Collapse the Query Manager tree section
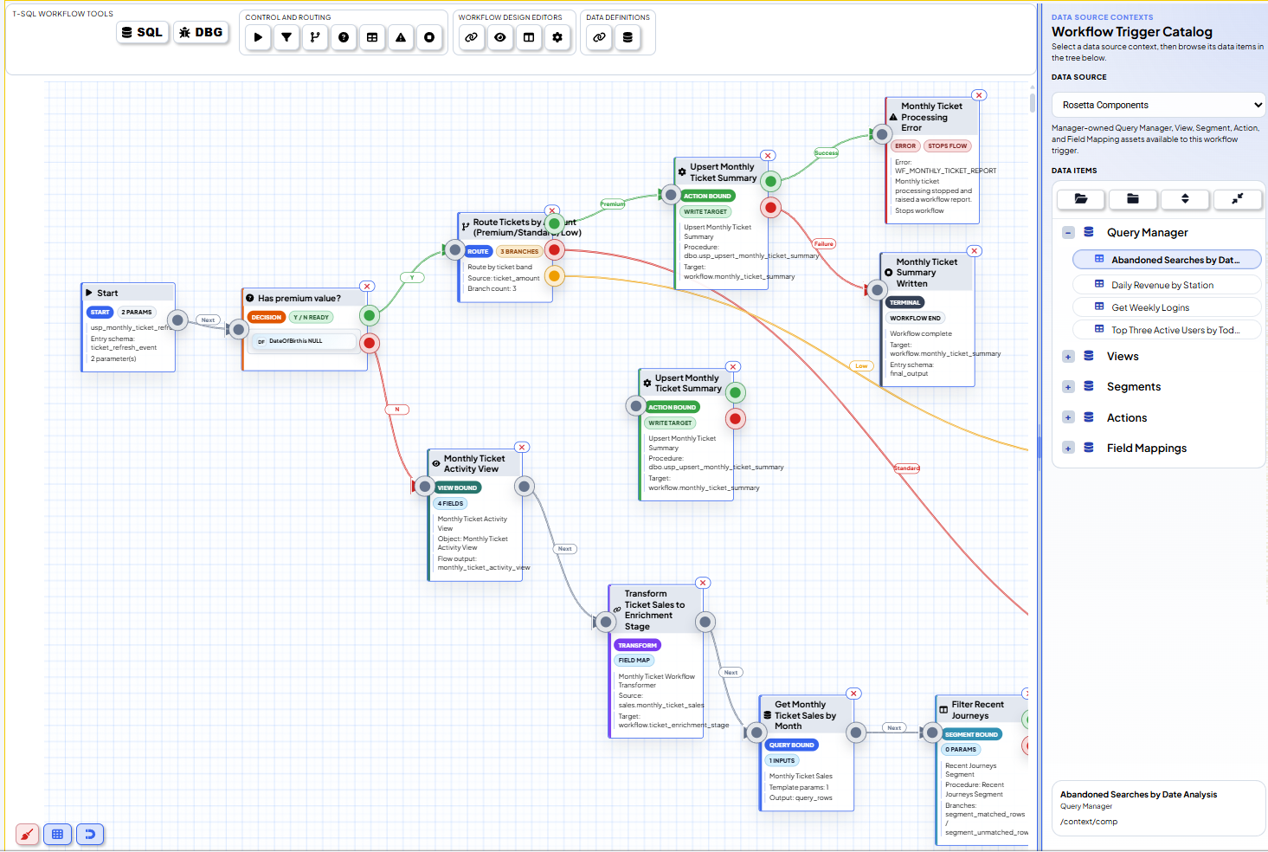The image size is (1268, 852). pos(1067,232)
